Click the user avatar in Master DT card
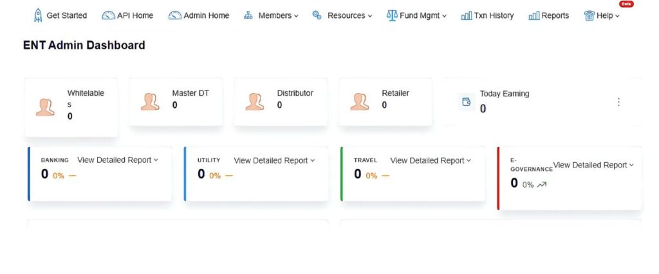The image size is (659, 274). (150, 101)
